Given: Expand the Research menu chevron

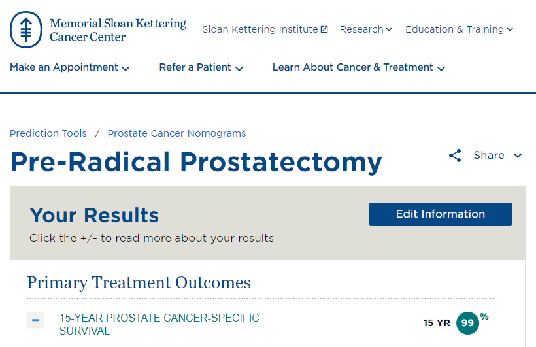Looking at the screenshot, I should 389,29.
